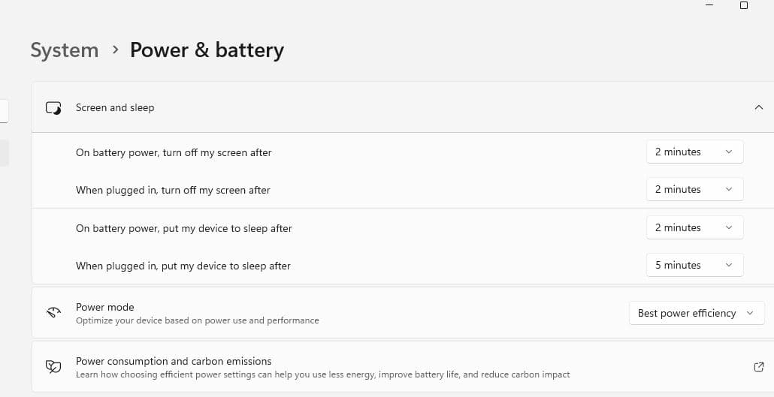Click the breadcrumb arrow after System

coord(115,50)
